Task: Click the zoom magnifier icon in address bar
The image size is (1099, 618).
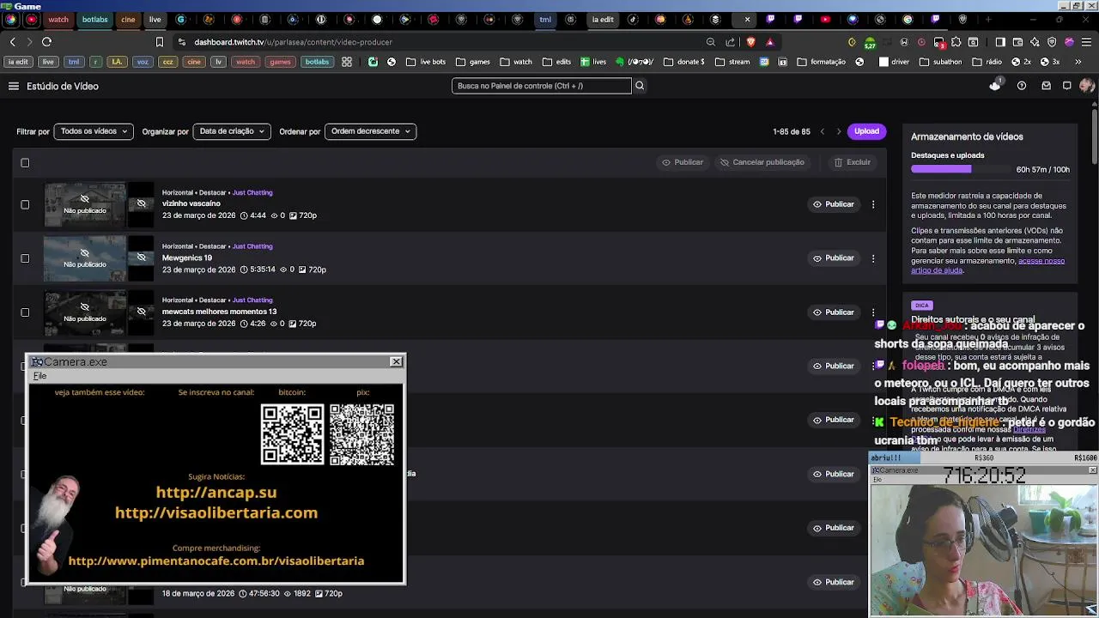Action: click(x=711, y=42)
